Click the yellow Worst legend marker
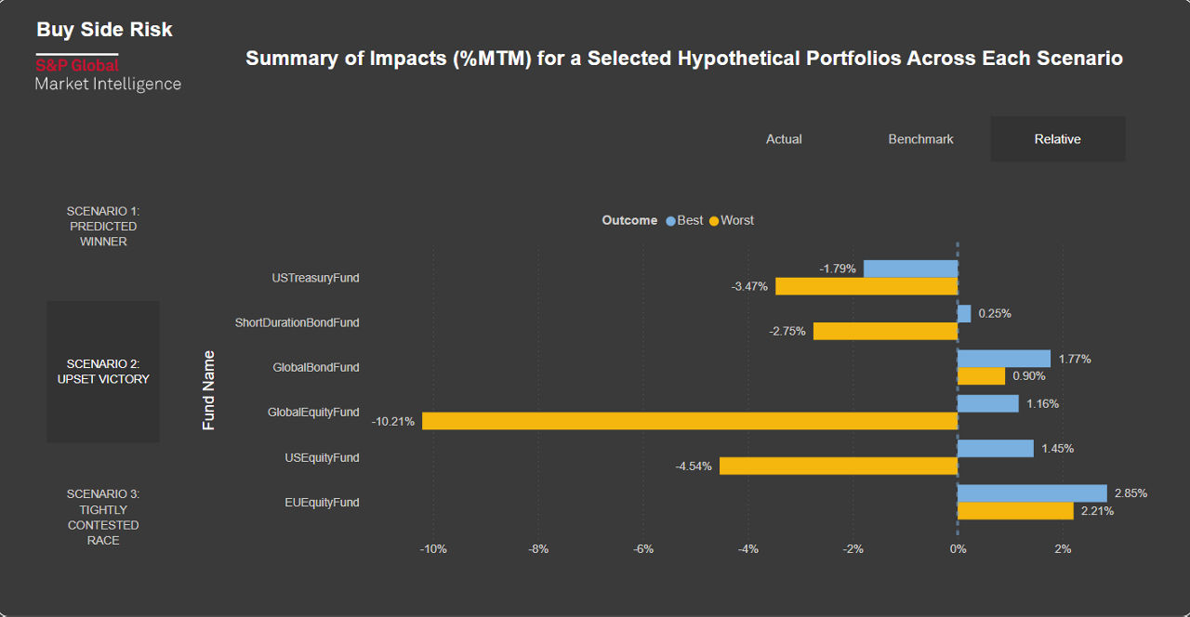1190x617 pixels. tap(714, 221)
